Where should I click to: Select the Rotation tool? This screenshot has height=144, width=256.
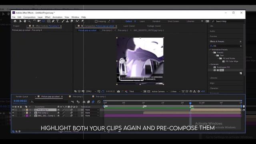[x=35, y=21]
